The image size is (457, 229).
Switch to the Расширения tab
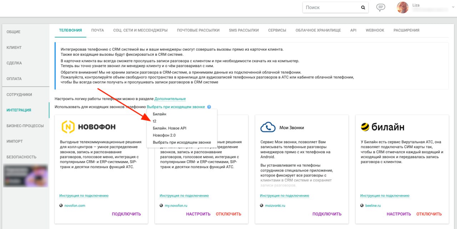406,30
